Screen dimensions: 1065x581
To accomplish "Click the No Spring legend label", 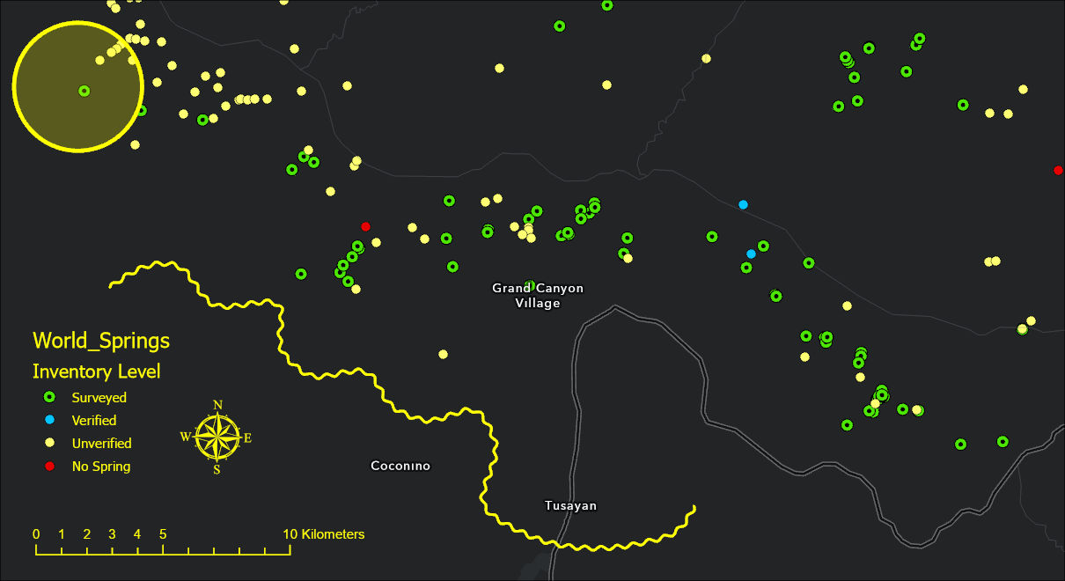I will (101, 467).
